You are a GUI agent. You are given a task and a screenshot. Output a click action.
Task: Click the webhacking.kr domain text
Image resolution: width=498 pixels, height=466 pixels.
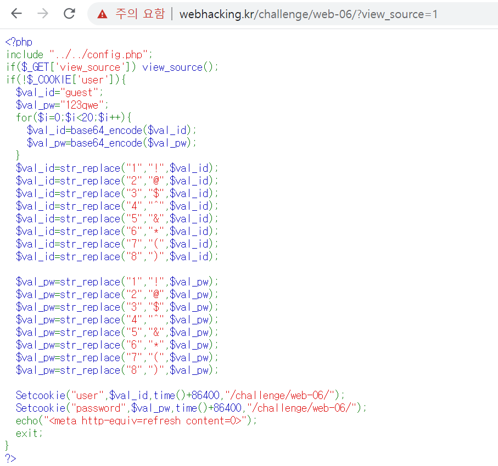(x=214, y=13)
